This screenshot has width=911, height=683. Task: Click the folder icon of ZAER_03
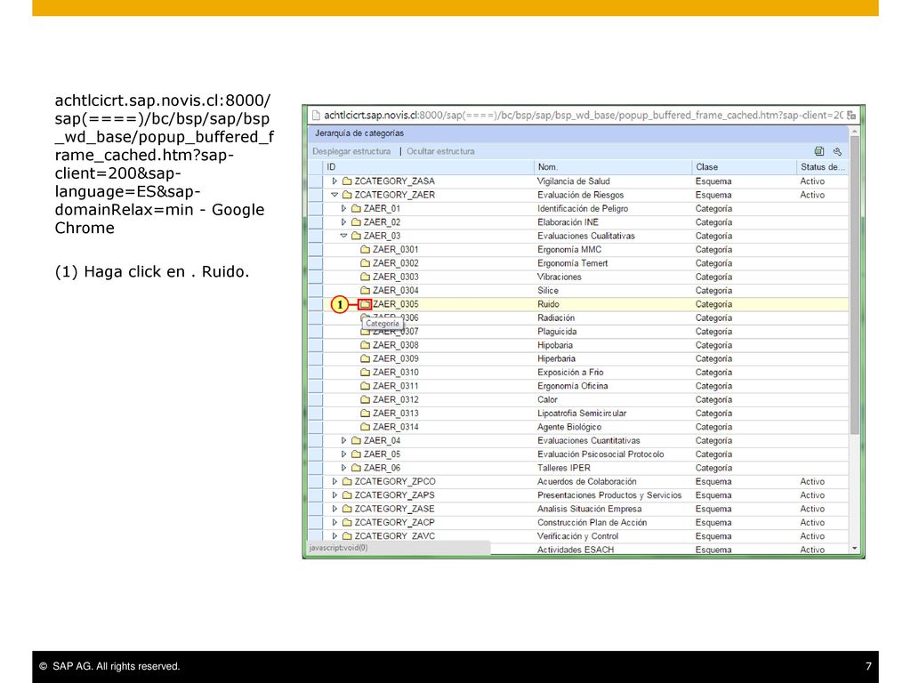[356, 236]
